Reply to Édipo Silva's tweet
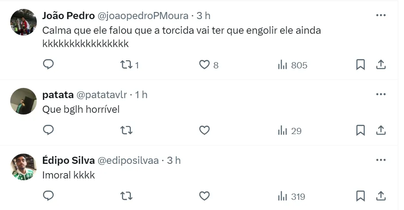Image resolution: width=404 pixels, height=210 pixels. tap(48, 196)
